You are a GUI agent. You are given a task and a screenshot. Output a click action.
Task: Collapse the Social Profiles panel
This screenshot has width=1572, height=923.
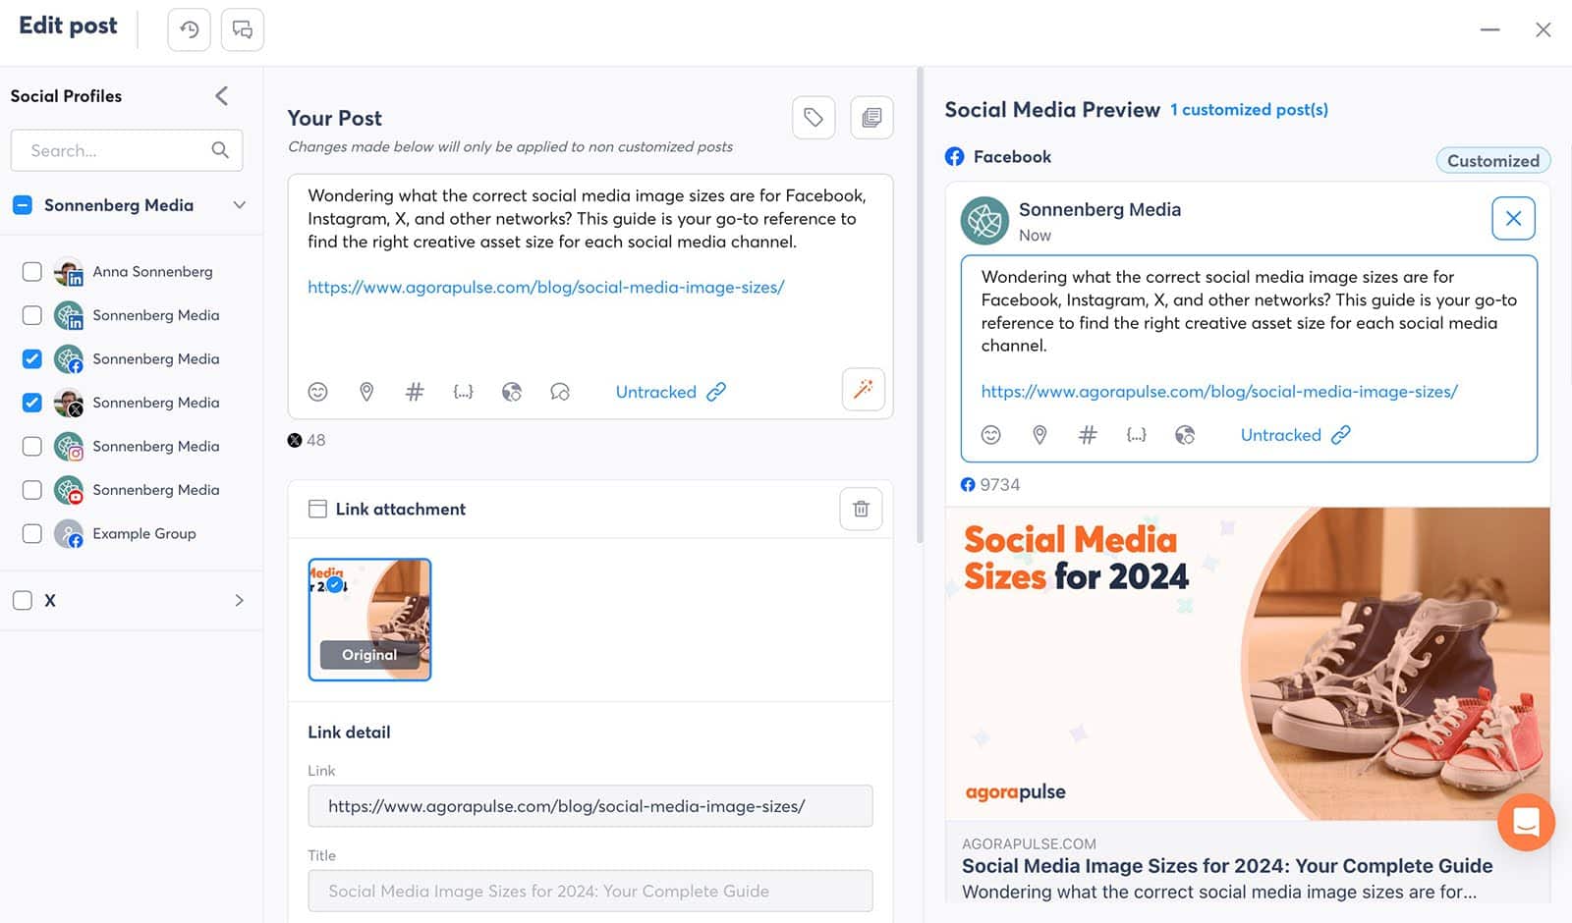click(221, 95)
